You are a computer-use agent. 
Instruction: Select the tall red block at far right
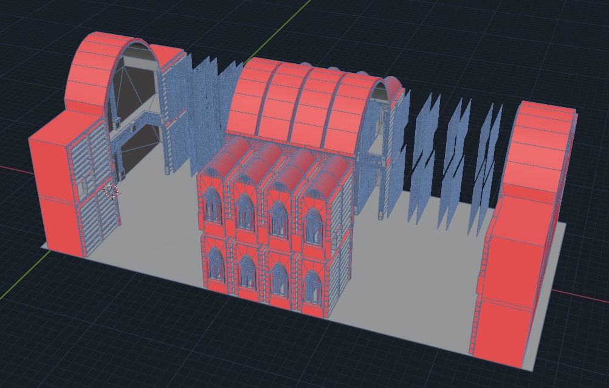point(524,234)
